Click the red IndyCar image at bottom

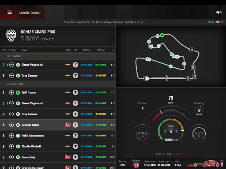click(205, 163)
